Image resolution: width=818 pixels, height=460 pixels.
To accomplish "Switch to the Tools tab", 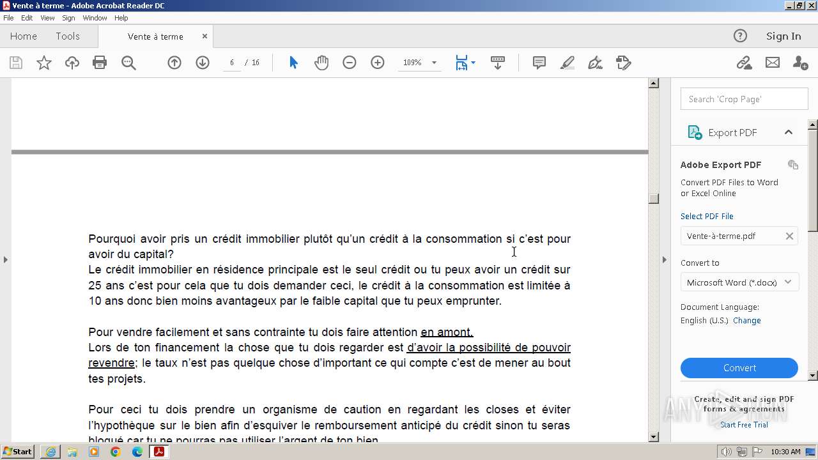I will pyautogui.click(x=68, y=36).
